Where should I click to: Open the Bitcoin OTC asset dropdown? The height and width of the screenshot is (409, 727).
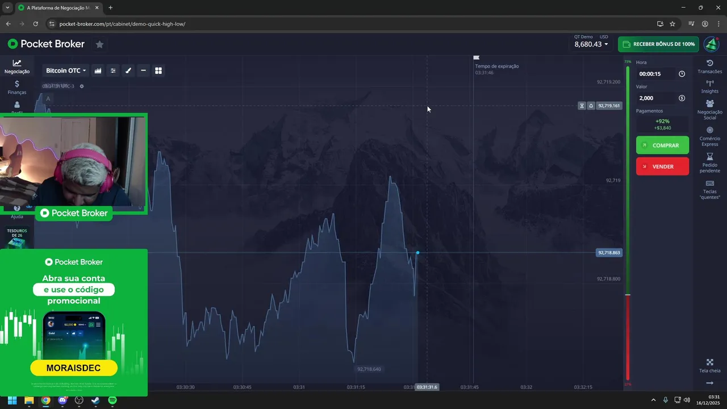click(66, 70)
